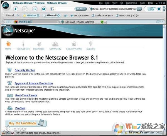Click the GO button beside address bar

pos(139,9)
